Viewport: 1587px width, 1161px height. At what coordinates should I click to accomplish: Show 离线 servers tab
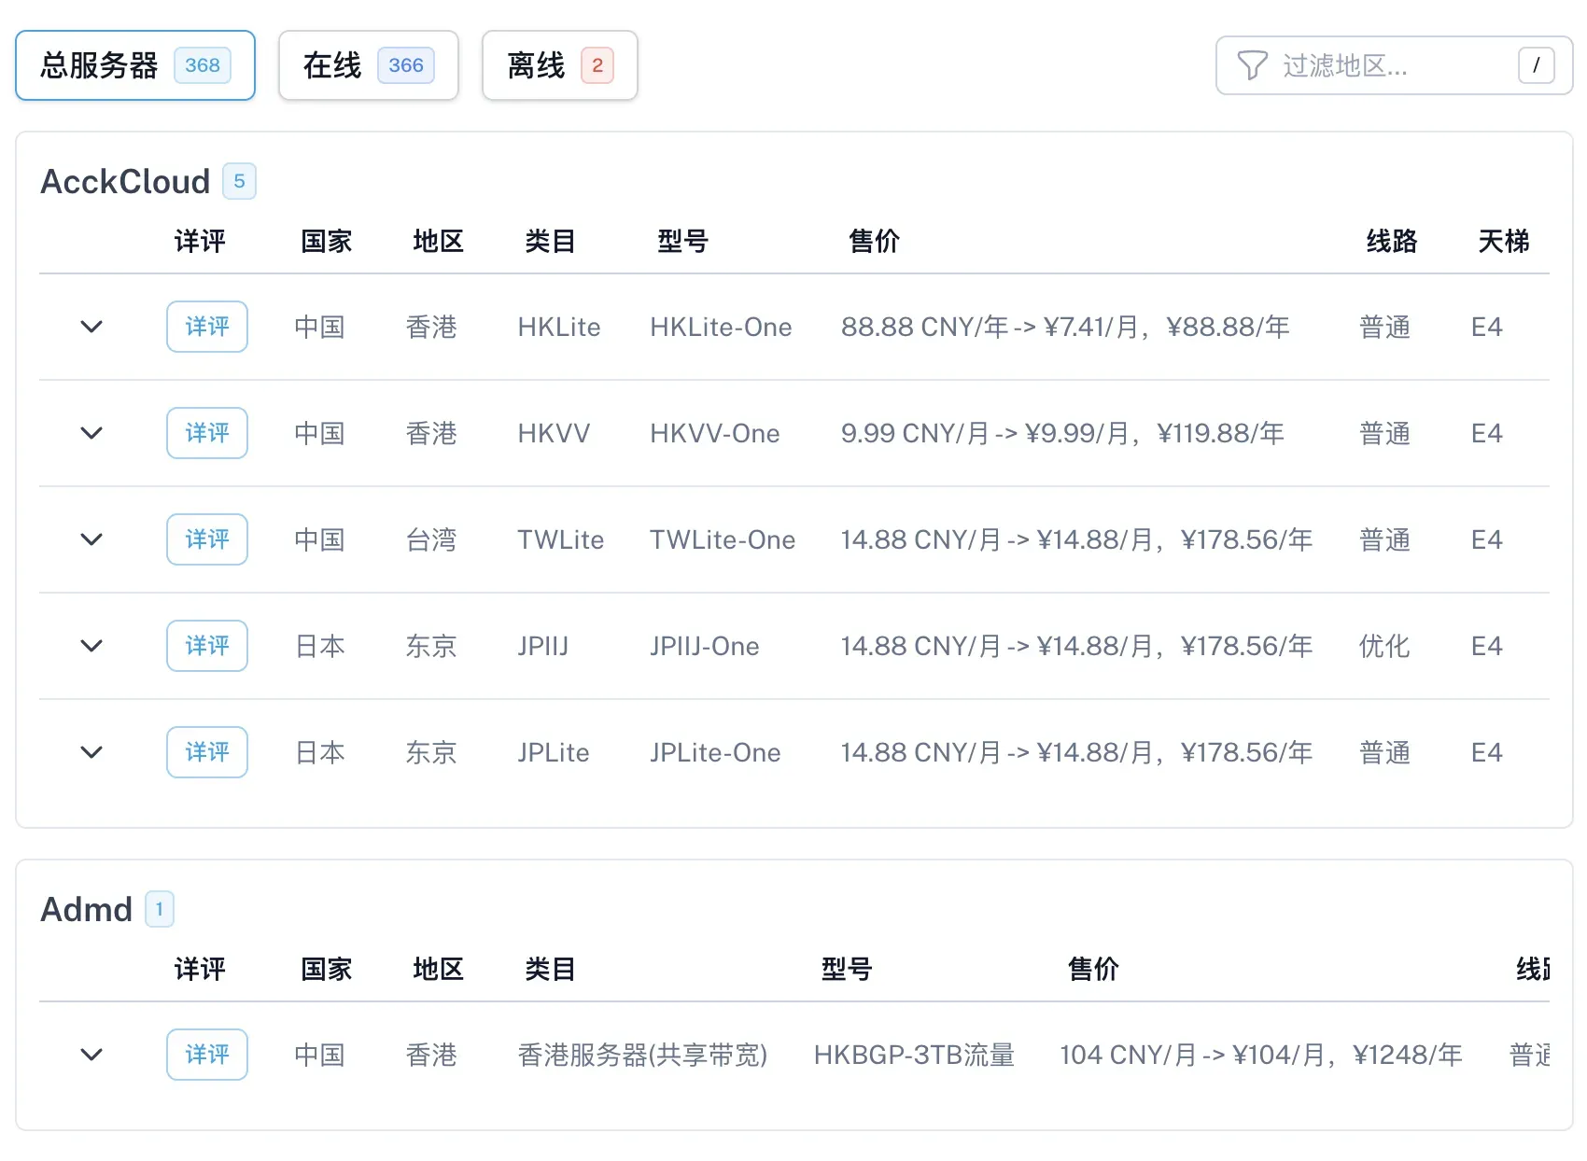pos(560,65)
